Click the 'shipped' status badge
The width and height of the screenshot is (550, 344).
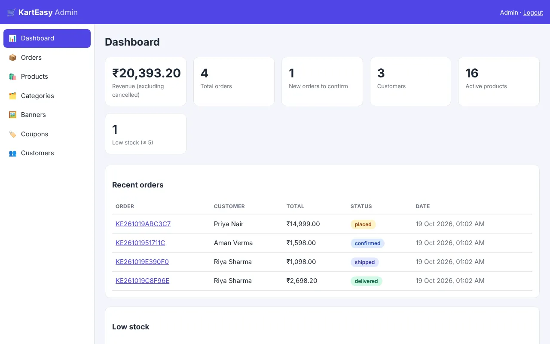coord(365,262)
